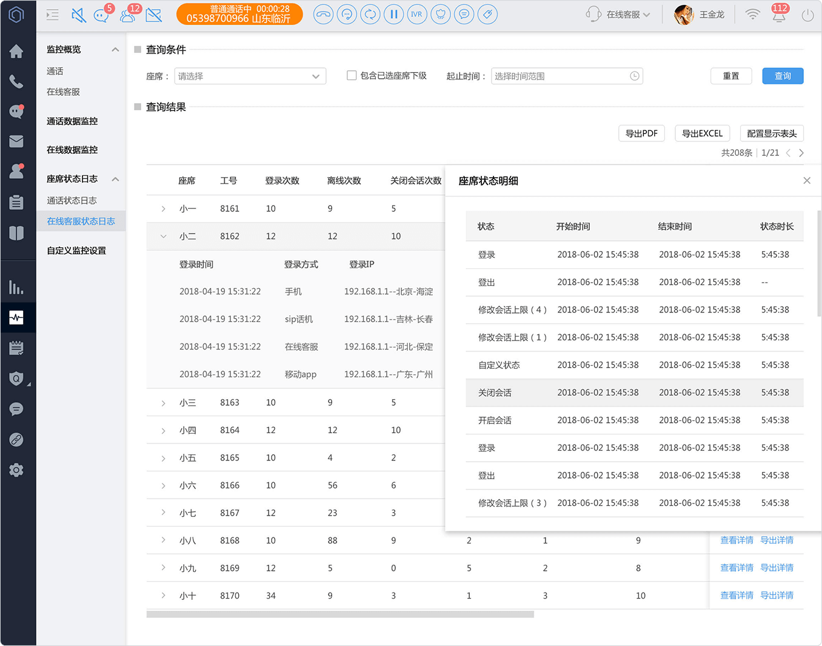Toggle the sidebar collapse menu icon
Image resolution: width=822 pixels, height=646 pixels.
coord(53,15)
